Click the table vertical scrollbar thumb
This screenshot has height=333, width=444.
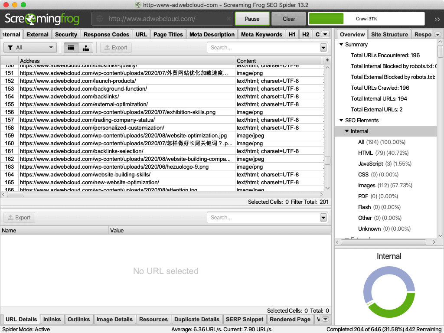pyautogui.click(x=328, y=160)
